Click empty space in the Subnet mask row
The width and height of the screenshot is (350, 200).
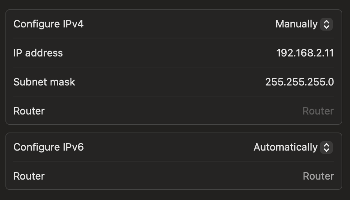click(x=169, y=82)
